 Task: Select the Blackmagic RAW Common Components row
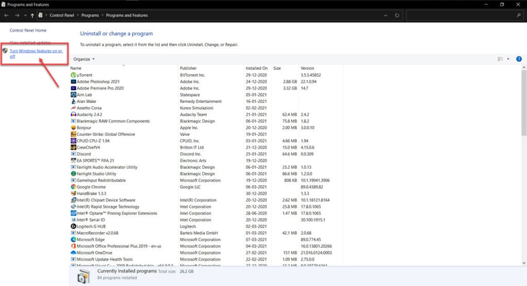tap(206, 121)
